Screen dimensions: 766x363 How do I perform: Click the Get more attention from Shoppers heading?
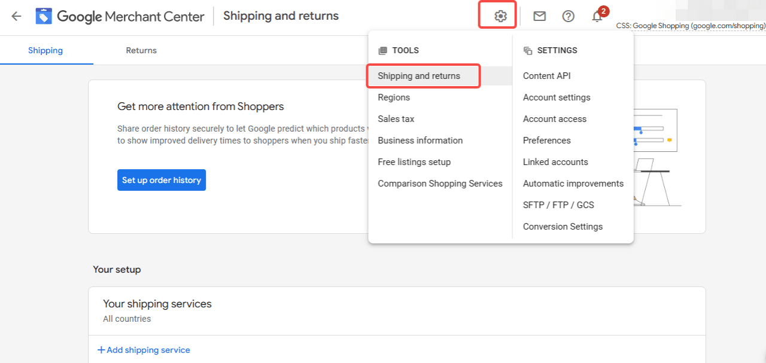(x=200, y=106)
